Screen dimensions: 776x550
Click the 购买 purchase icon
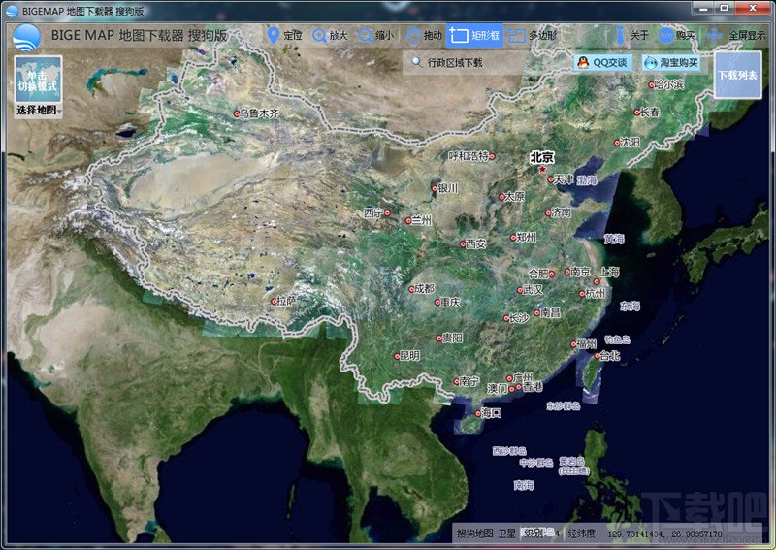pos(676,35)
